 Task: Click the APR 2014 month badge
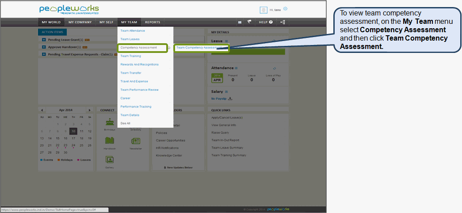pyautogui.click(x=217, y=78)
